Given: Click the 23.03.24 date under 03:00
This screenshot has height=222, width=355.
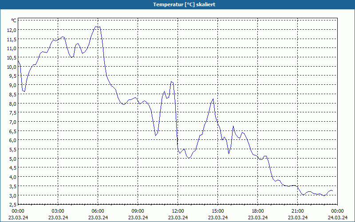Looking at the screenshot, I should (58, 218).
